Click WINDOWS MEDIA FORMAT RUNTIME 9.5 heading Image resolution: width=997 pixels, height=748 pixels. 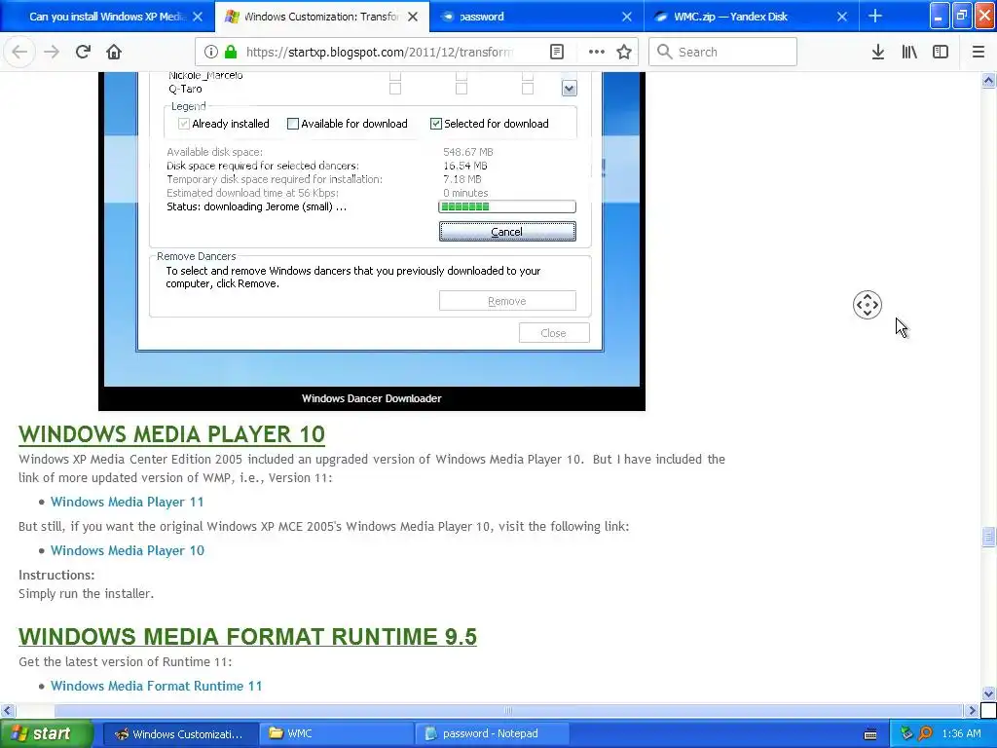247,637
